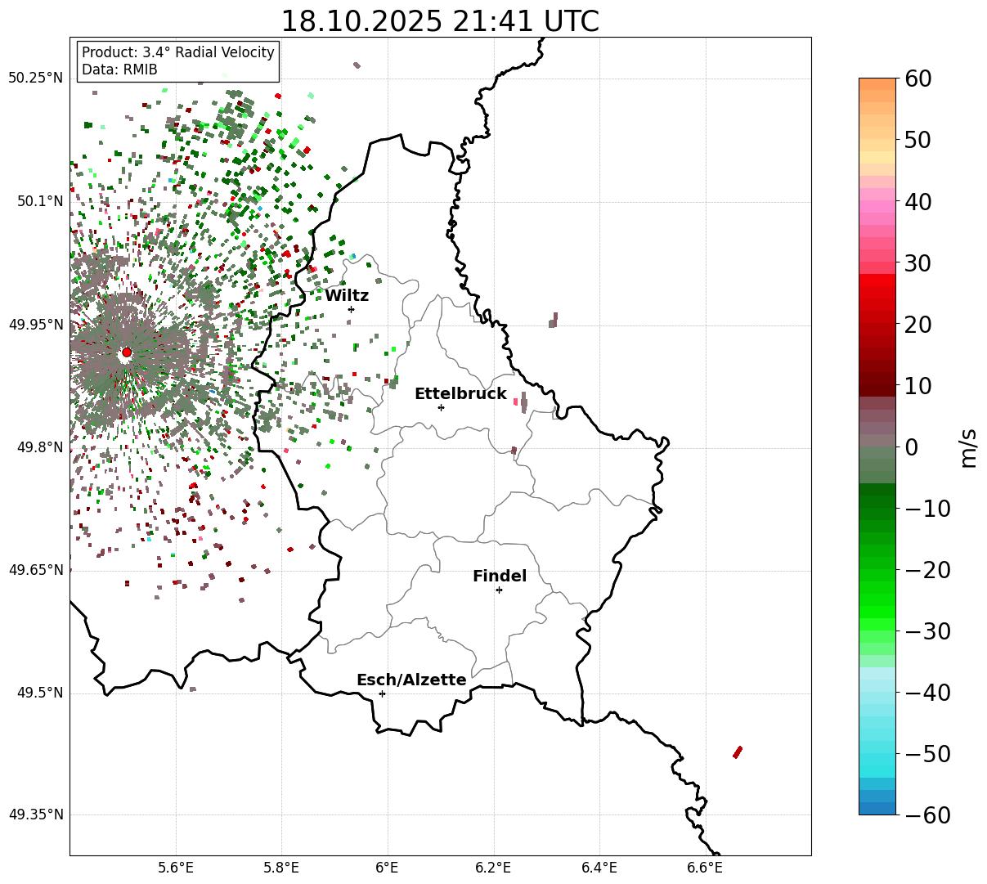
Task: Click the isolated red echo near 6.65°E
Action: [738, 752]
